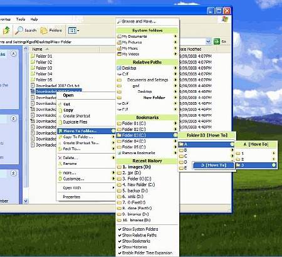Click the folder icon beside subfolder E
This screenshot has height=257, width=282.
pos(181,168)
